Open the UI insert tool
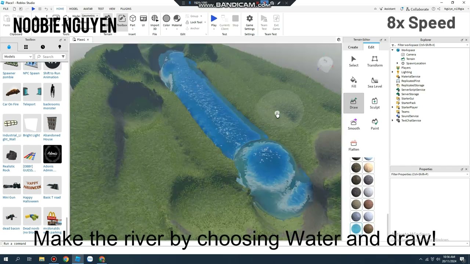Screen dimensions: 470x264 (143, 21)
